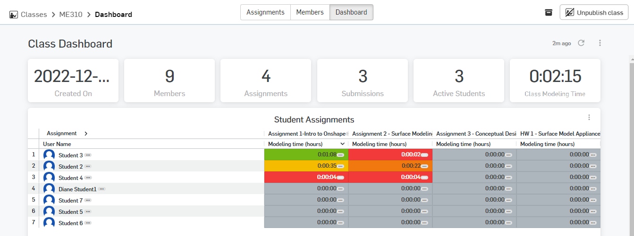634x236 pixels.
Task: Open the Assignment 1 Modeling time dropdown
Action: coord(342,144)
